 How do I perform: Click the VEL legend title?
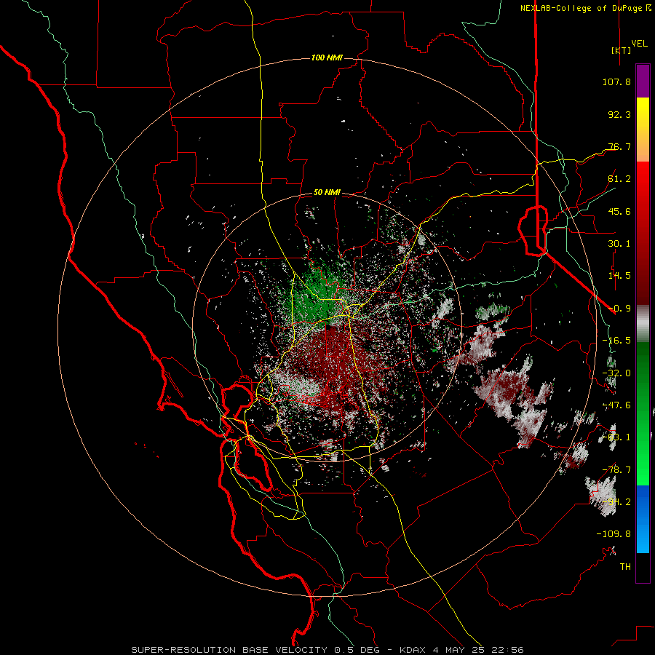click(639, 44)
